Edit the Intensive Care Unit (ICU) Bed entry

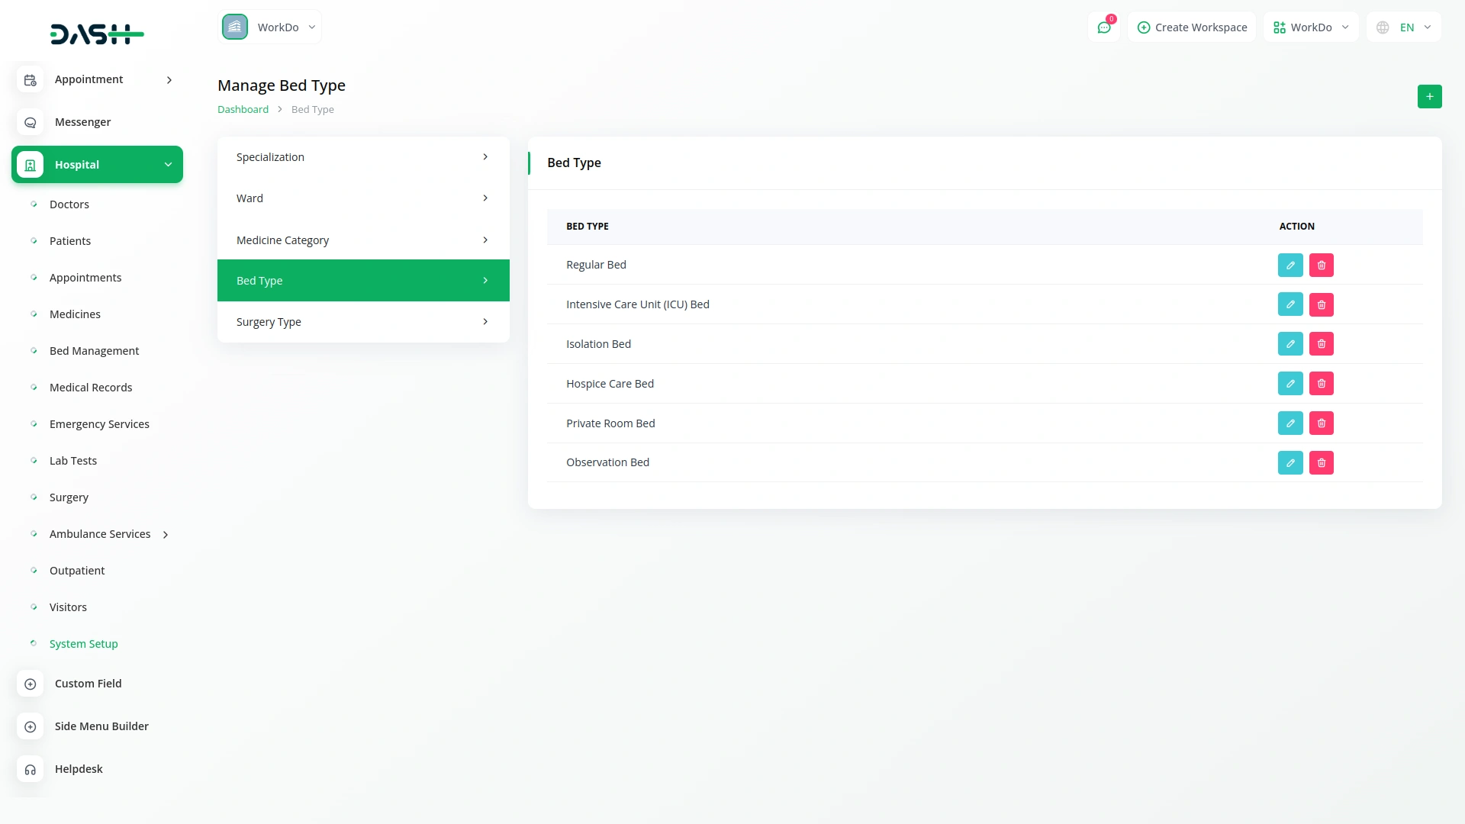pyautogui.click(x=1290, y=304)
